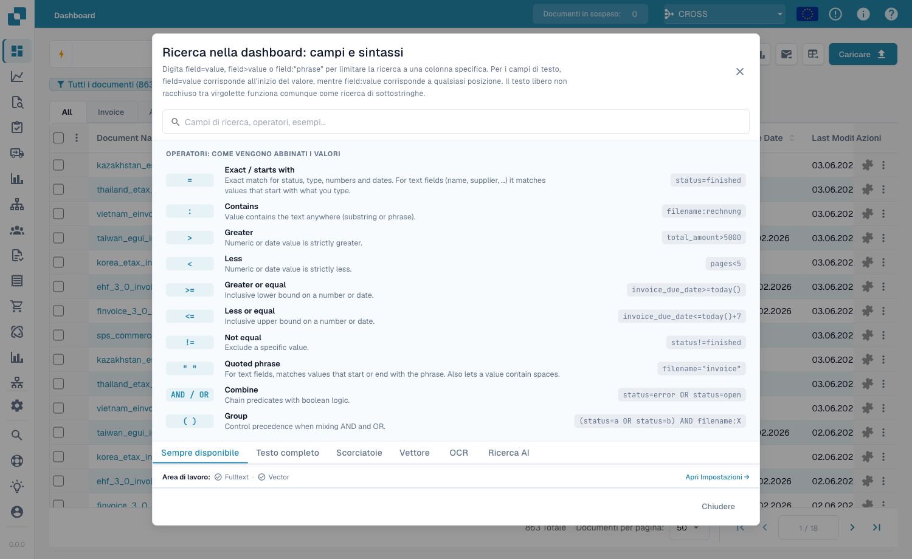Open the three-dots menu for first vietnam row
Viewport: 912px width, 559px height.
(x=883, y=213)
